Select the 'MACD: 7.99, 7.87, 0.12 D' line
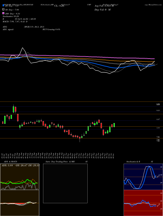 [15, 22]
